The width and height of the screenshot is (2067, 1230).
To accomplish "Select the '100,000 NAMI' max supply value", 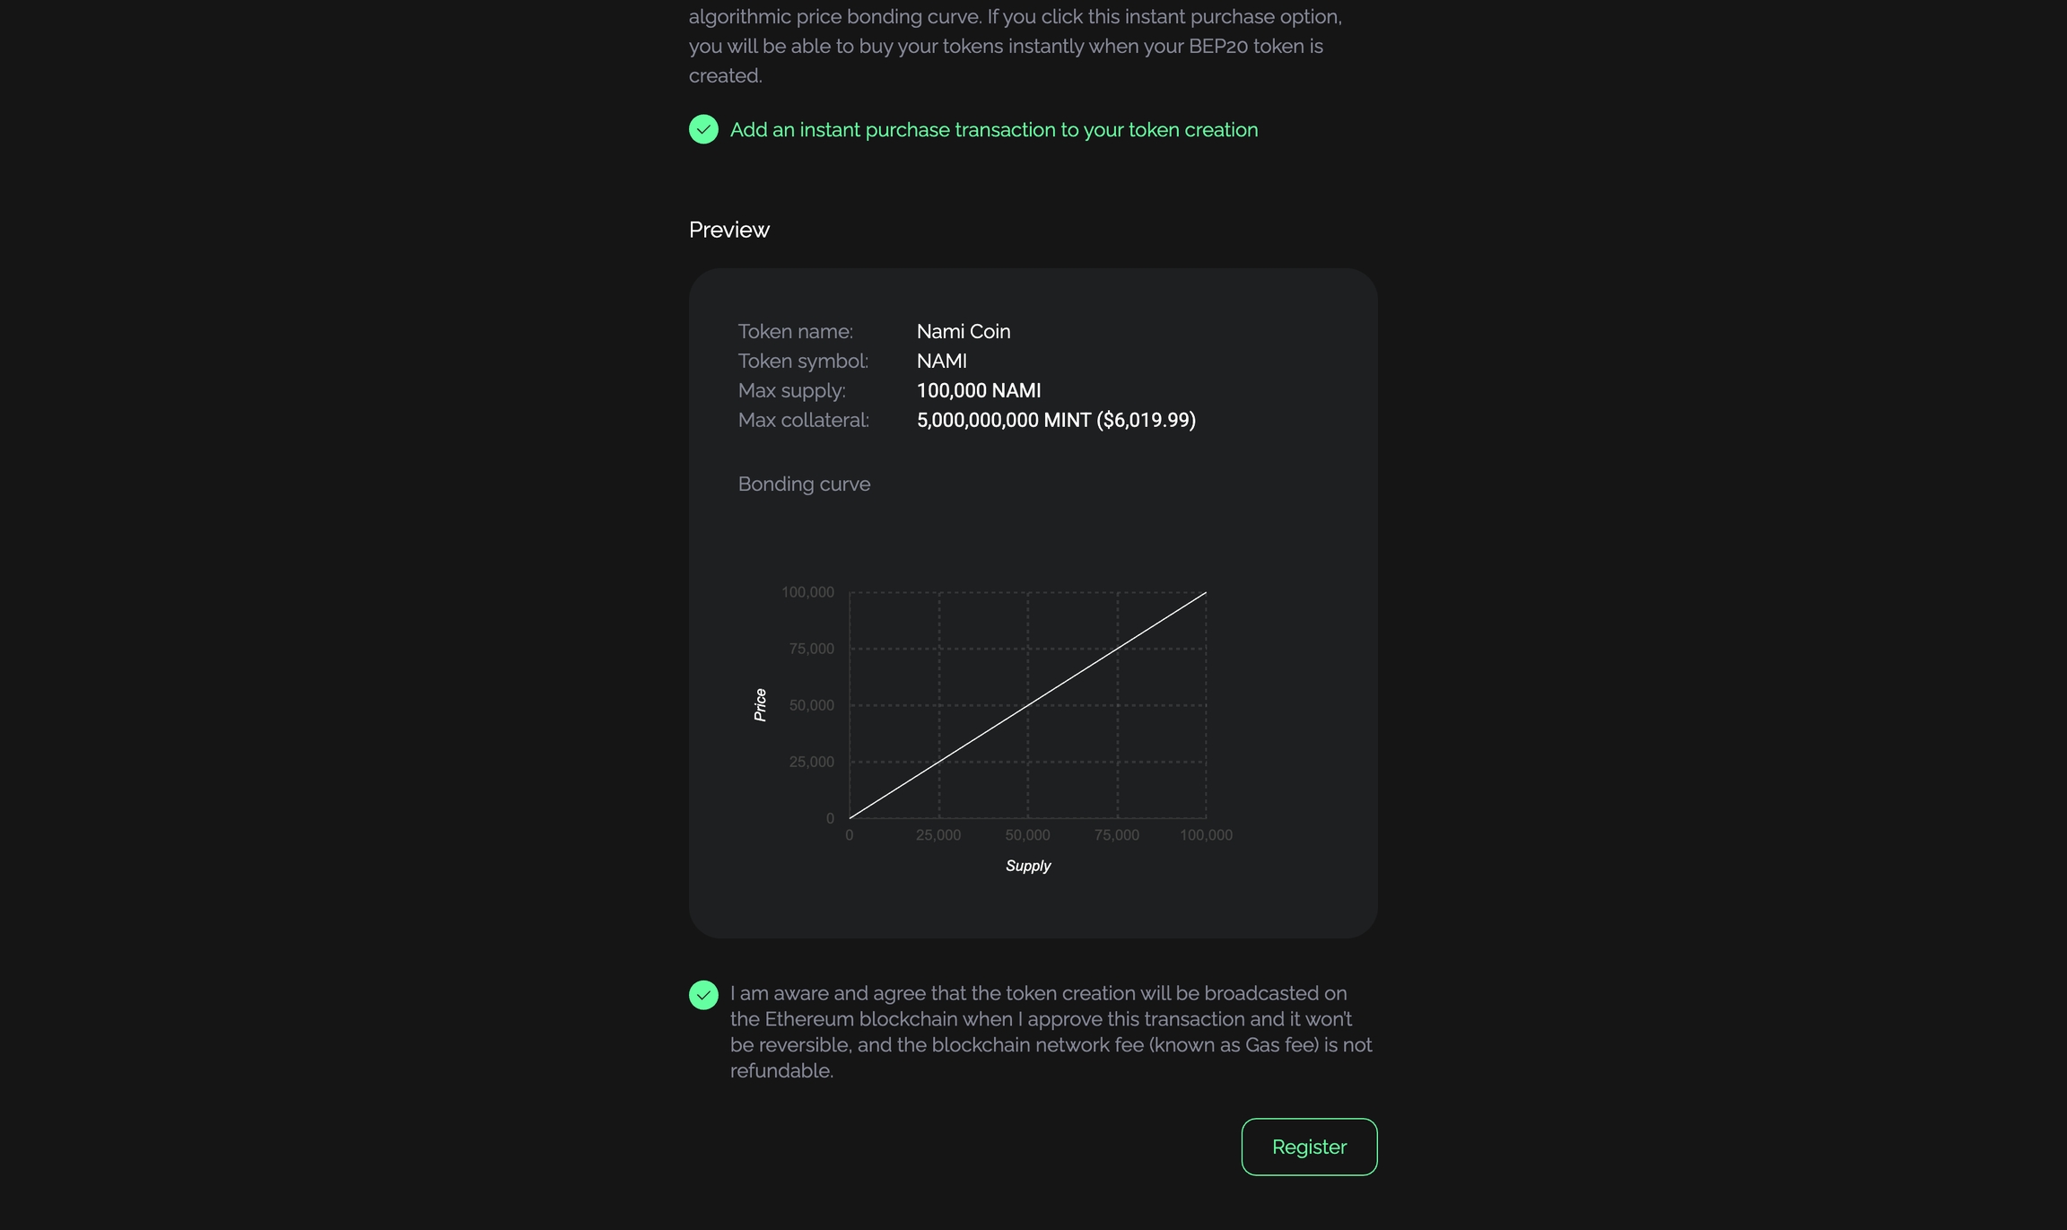I will click(x=978, y=390).
